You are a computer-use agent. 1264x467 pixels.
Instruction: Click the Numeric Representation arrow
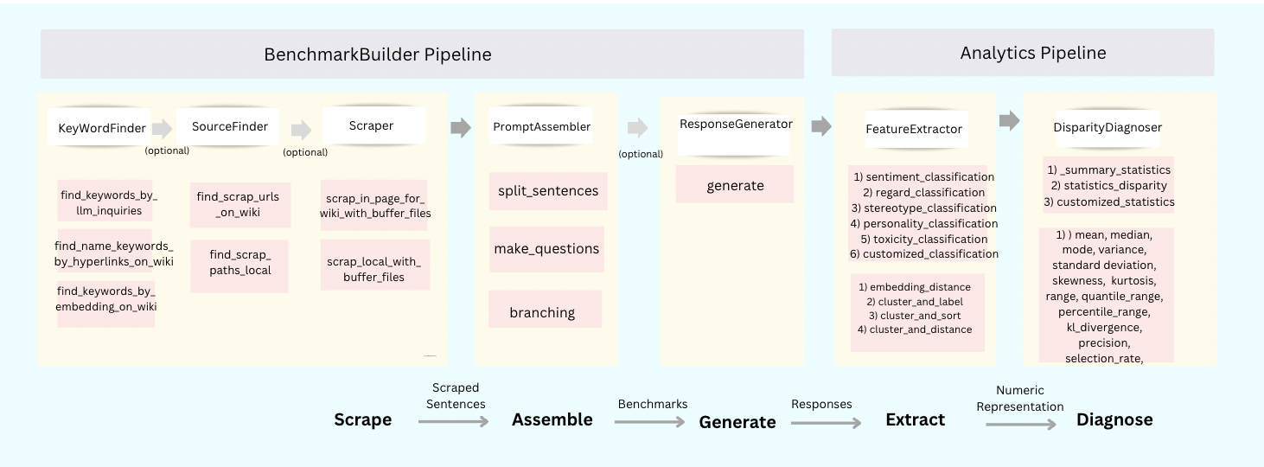(x=1021, y=424)
